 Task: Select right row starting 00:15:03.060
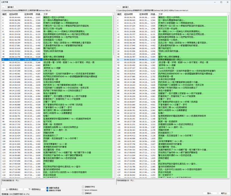coord(172,105)
